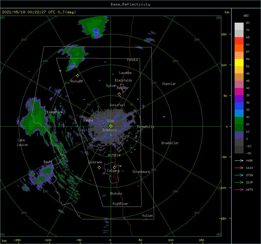Click the ThreeHills label

pyautogui.click(x=145, y=127)
